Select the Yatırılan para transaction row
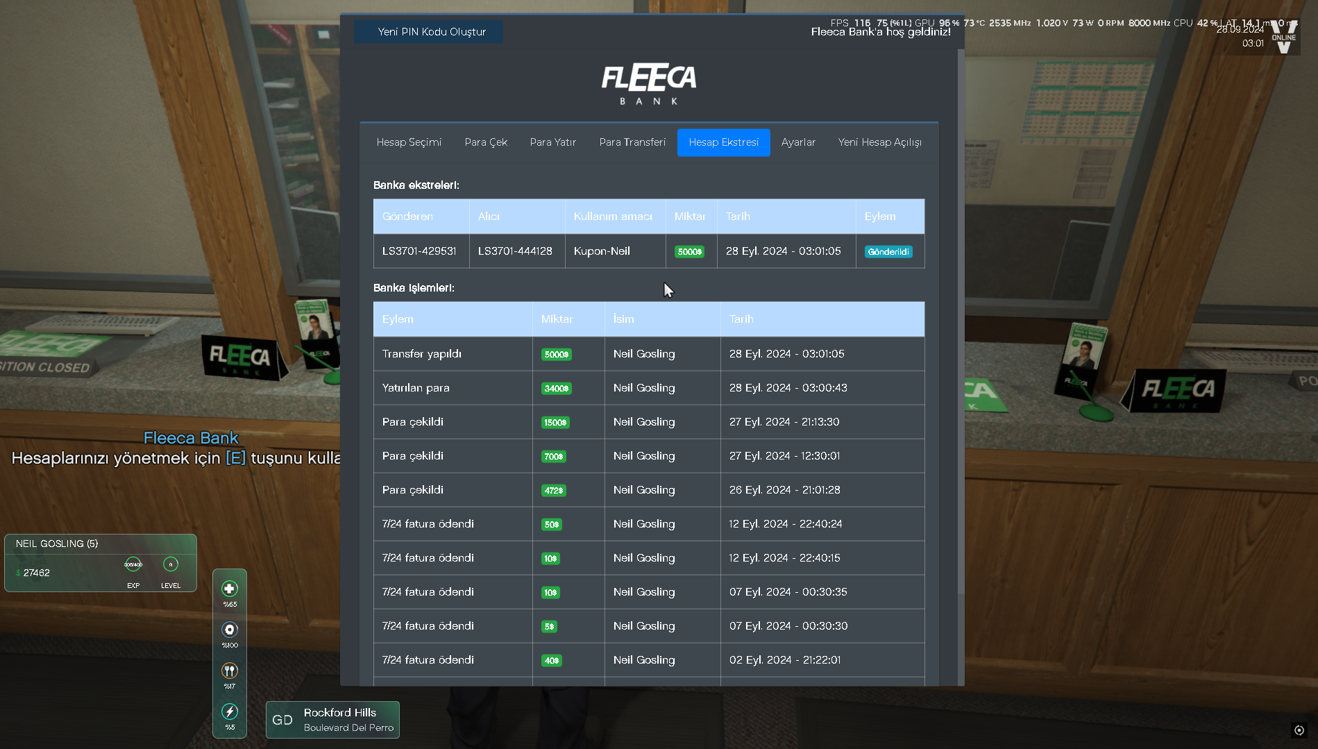Viewport: 1318px width, 749px height. pos(648,388)
